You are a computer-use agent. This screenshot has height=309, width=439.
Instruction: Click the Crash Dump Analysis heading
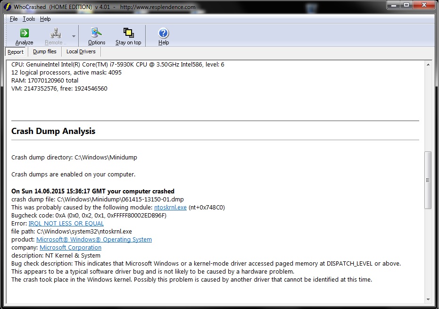point(53,131)
